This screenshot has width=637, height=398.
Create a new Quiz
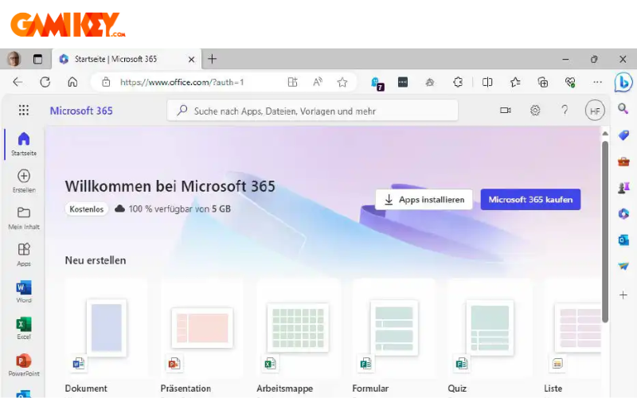pyautogui.click(x=490, y=335)
